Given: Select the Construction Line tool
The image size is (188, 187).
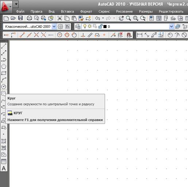Looking at the screenshot, I should [x=4, y=53].
